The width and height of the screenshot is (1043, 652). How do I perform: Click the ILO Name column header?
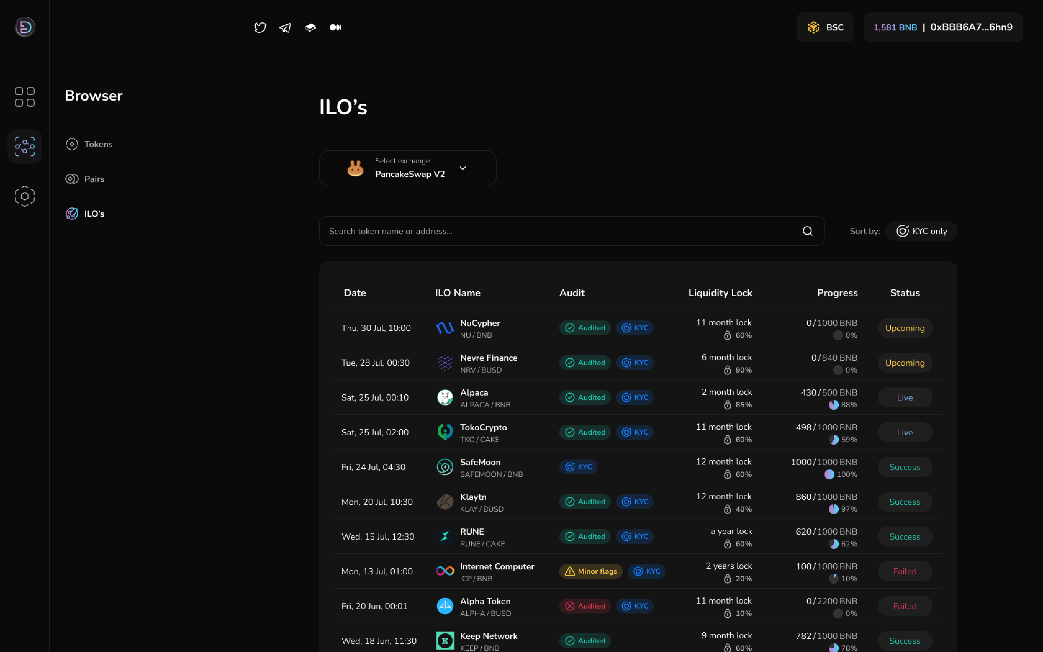pos(458,293)
